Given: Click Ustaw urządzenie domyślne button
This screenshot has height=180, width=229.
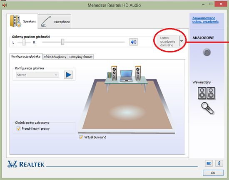Looking at the screenshot, I should (167, 42).
